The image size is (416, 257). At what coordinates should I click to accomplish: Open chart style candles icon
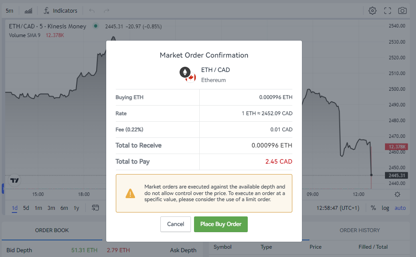[x=28, y=10]
